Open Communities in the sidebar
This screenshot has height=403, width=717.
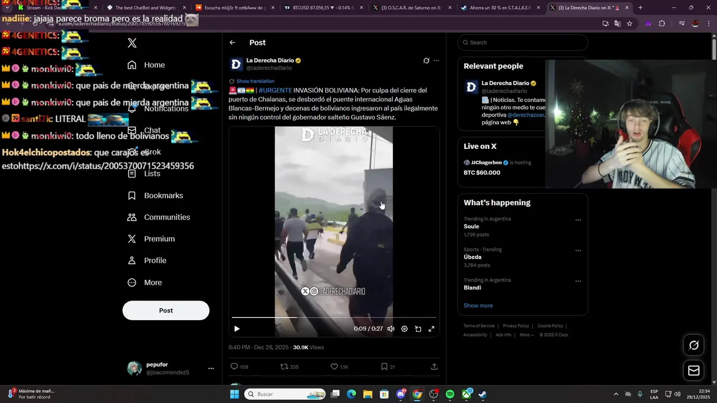coord(159,217)
